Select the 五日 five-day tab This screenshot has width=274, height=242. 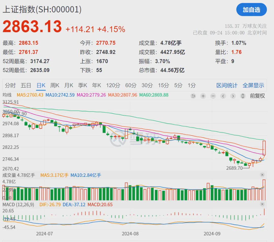coord(26,85)
